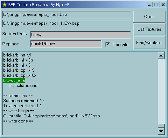Click the List Textures button
Image resolution: width=168 pixels, height=138 pixels.
click(x=149, y=29)
